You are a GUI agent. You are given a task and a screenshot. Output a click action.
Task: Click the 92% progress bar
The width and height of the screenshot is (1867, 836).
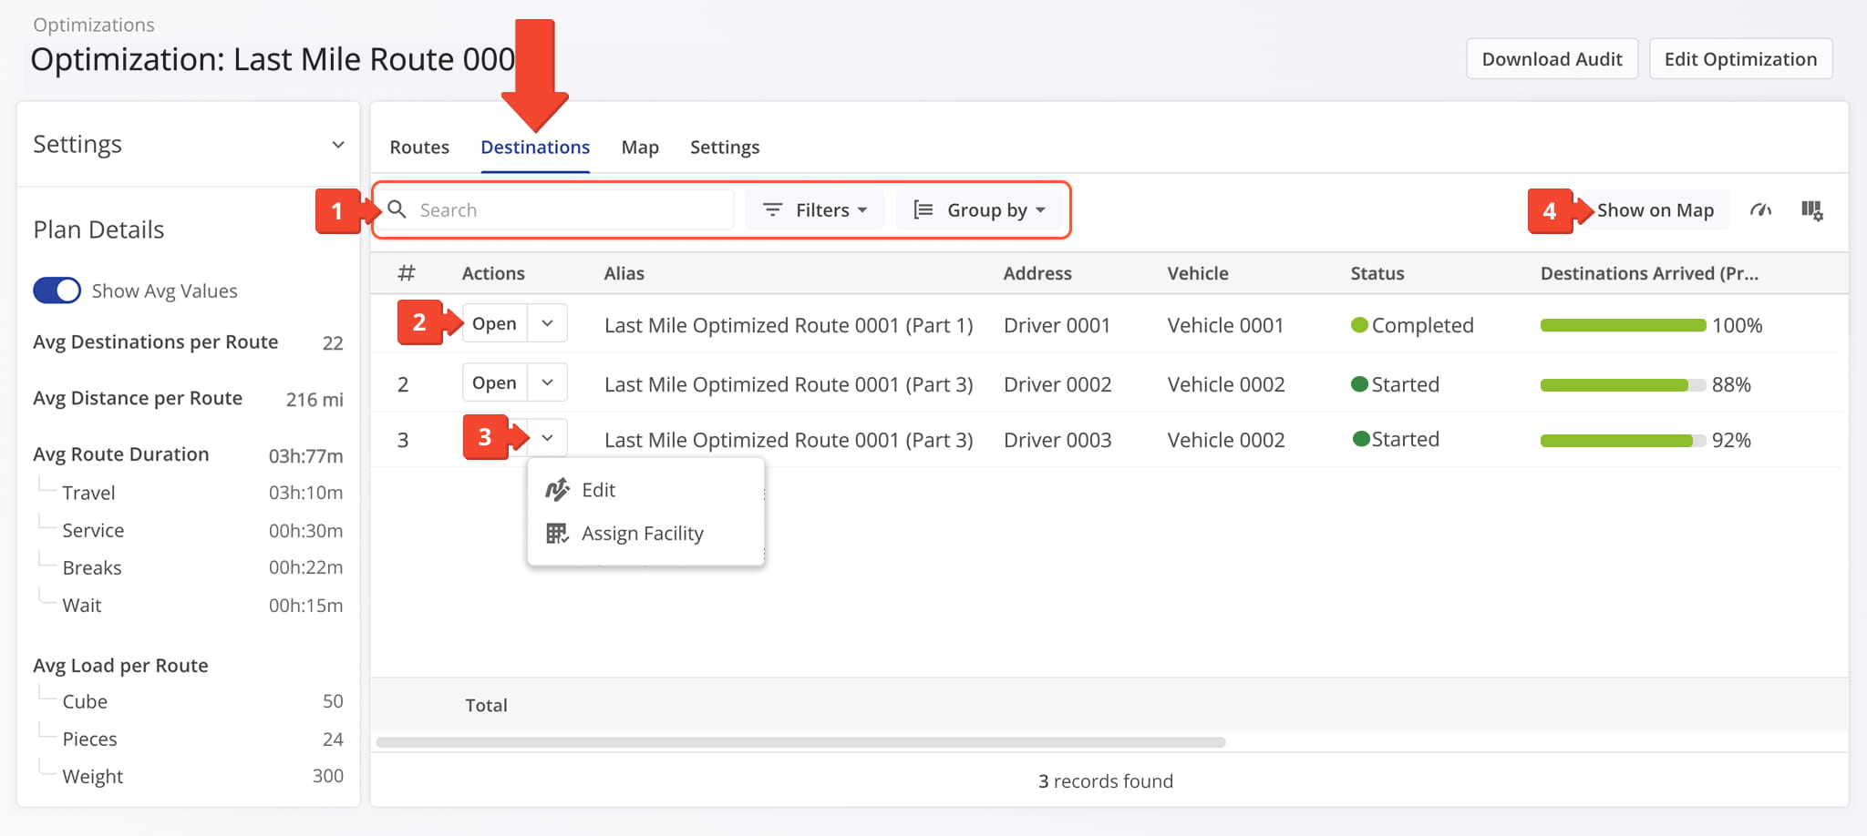[x=1623, y=441]
